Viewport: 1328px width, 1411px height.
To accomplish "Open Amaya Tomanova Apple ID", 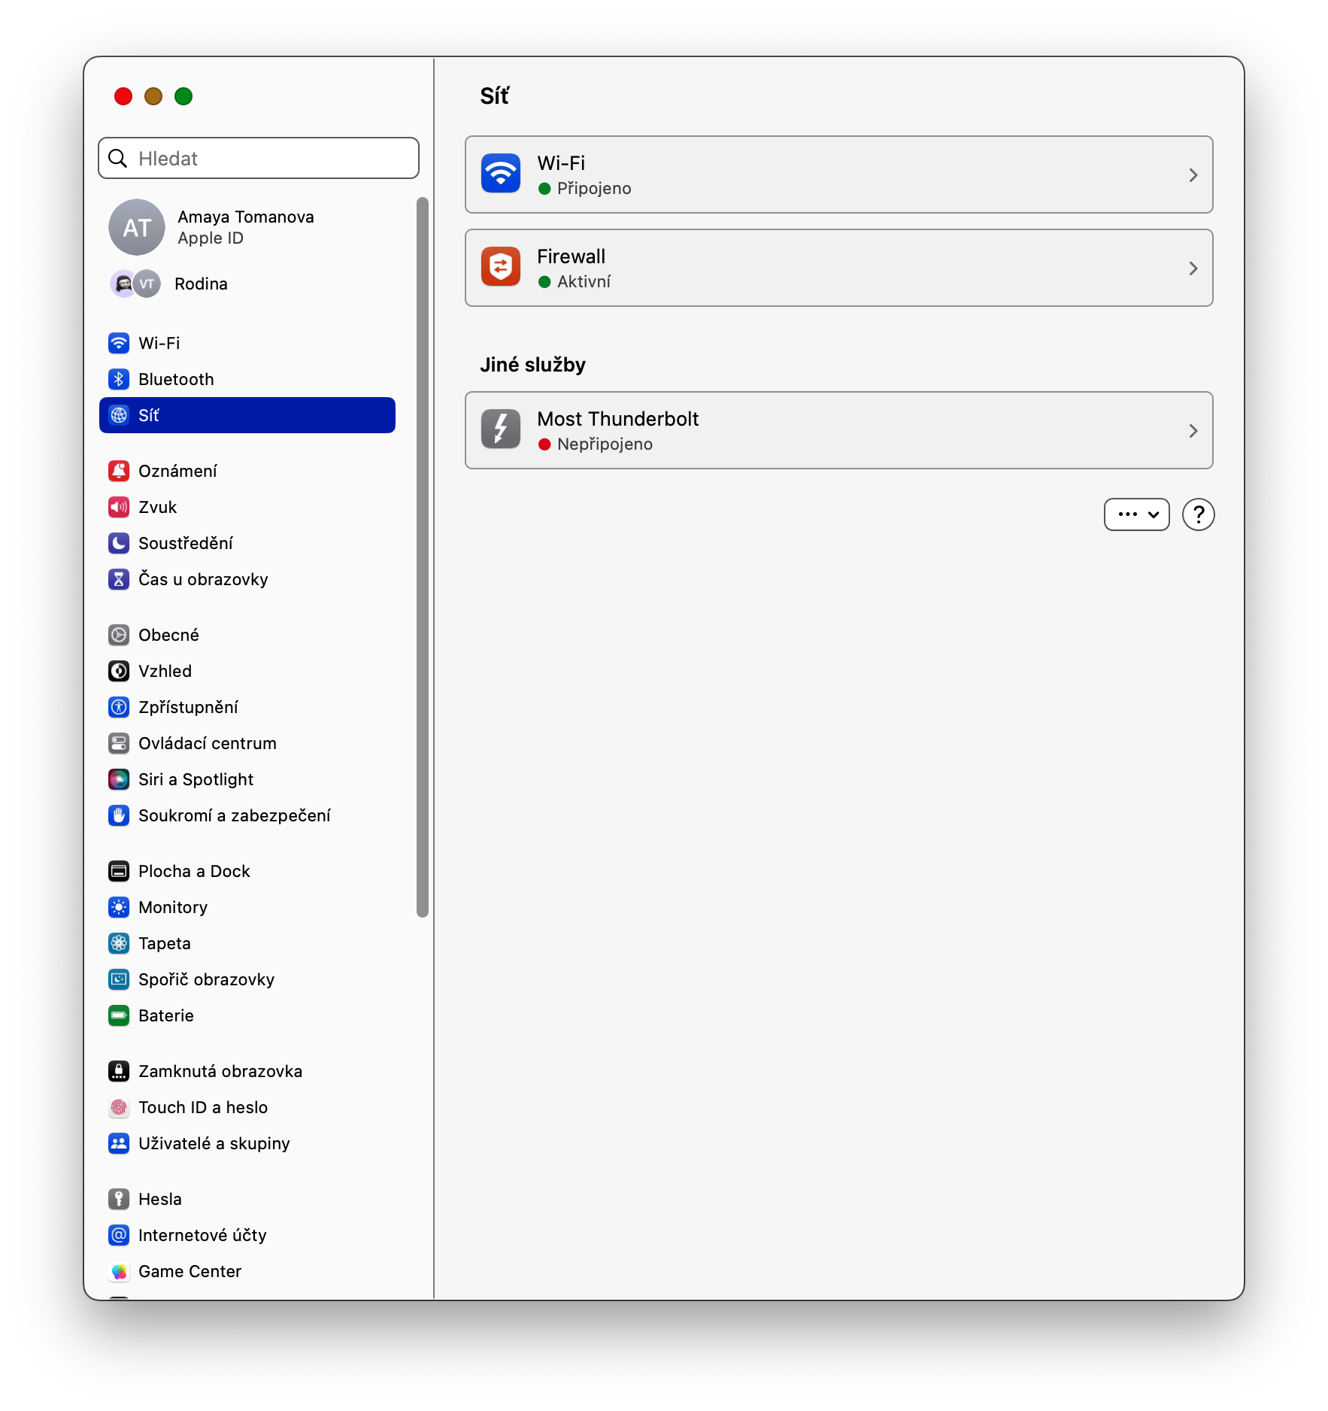I will coord(246,227).
